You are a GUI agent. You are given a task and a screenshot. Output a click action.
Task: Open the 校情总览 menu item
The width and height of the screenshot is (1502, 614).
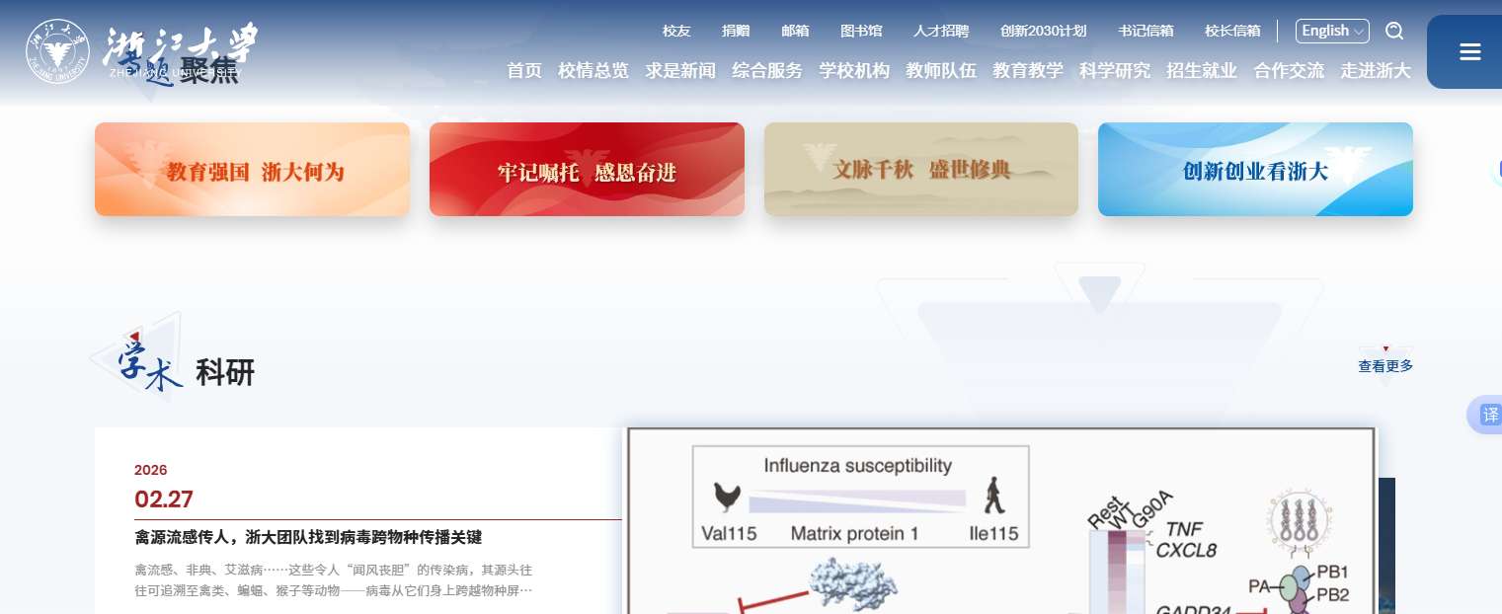593,70
